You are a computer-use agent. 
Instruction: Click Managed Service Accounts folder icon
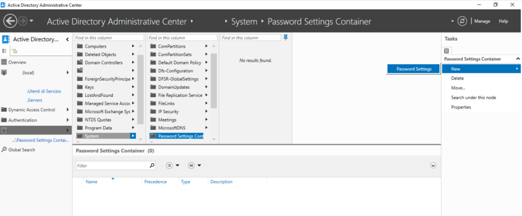(80, 103)
